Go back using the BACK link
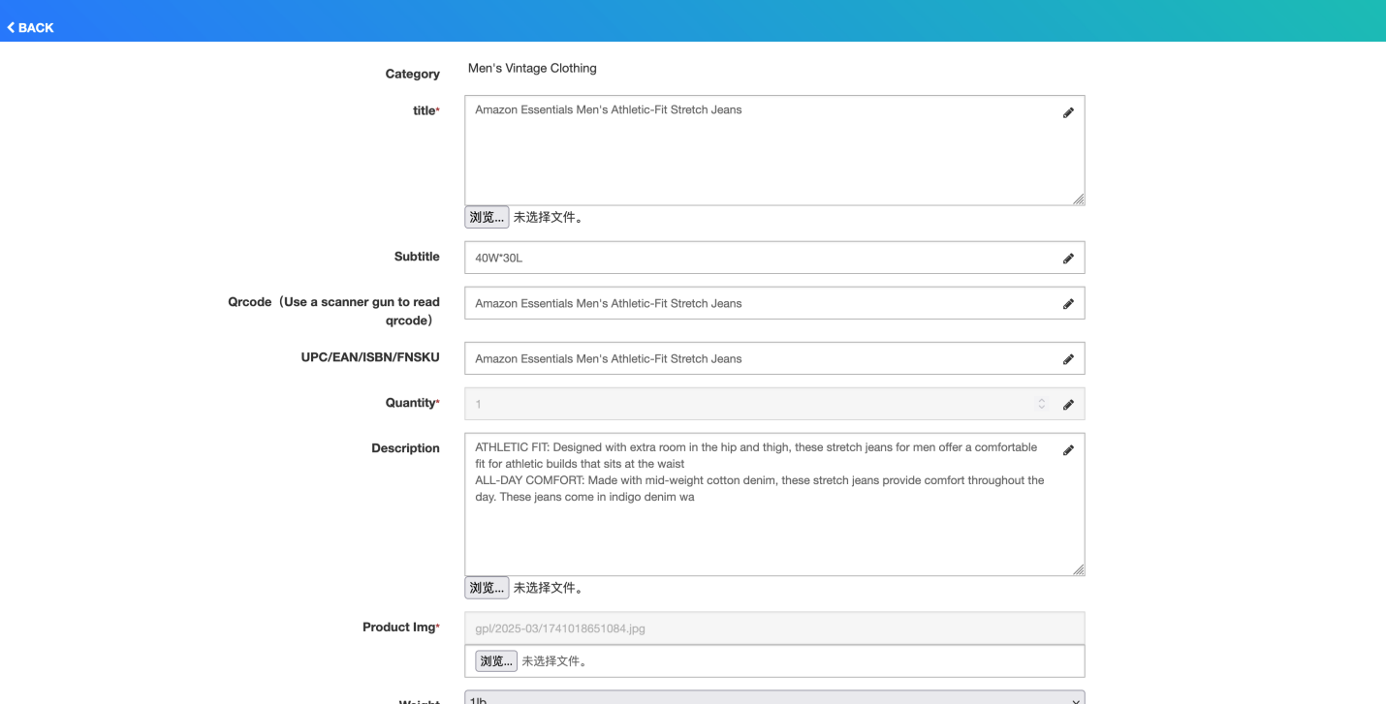The image size is (1386, 704). click(30, 27)
